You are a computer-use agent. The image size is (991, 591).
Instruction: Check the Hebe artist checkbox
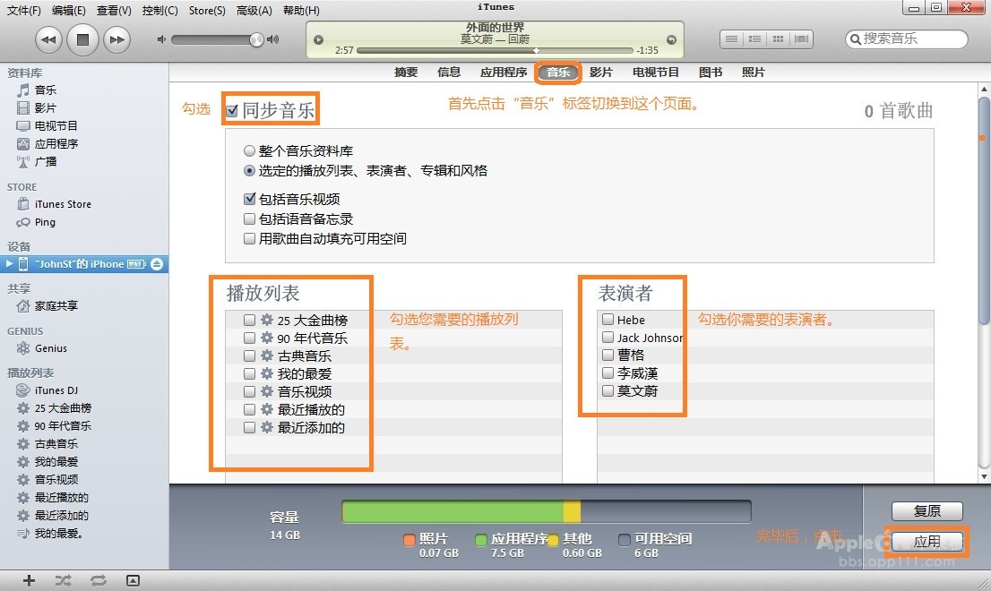point(607,320)
